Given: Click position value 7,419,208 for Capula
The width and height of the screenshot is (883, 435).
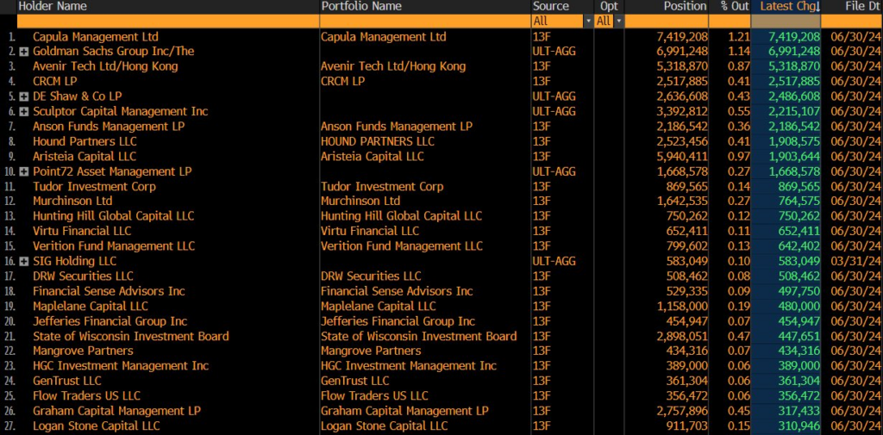Looking at the screenshot, I should [x=682, y=36].
